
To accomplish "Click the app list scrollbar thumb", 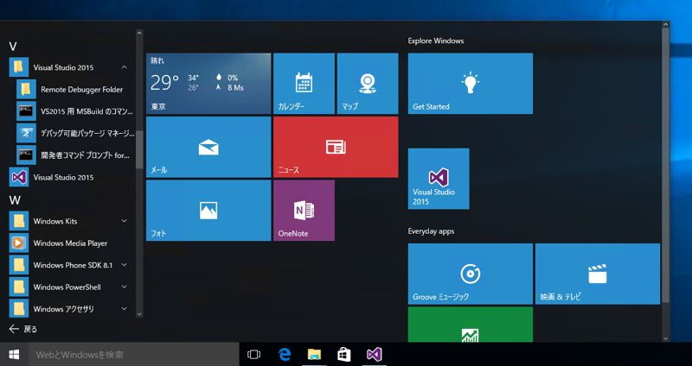I will coord(139,149).
